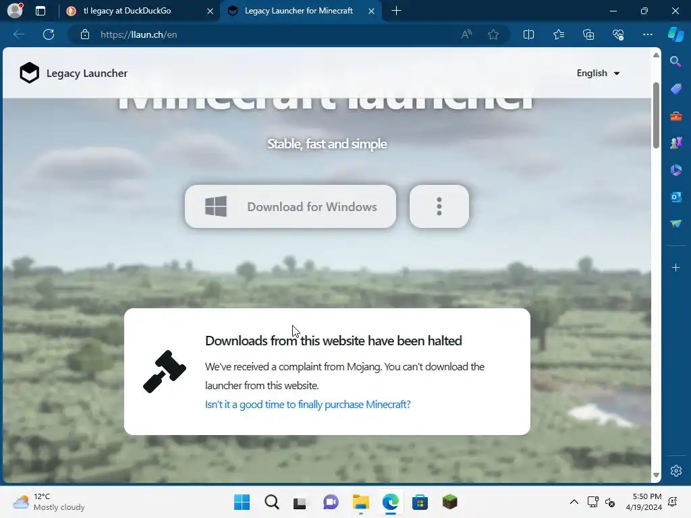Open the notifications bell icon
The width and height of the screenshot is (691, 518).
pyautogui.click(x=673, y=502)
